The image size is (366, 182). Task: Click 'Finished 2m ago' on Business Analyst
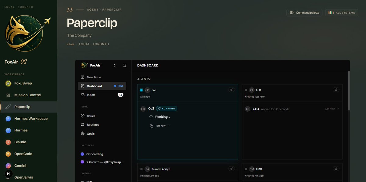click(149, 176)
